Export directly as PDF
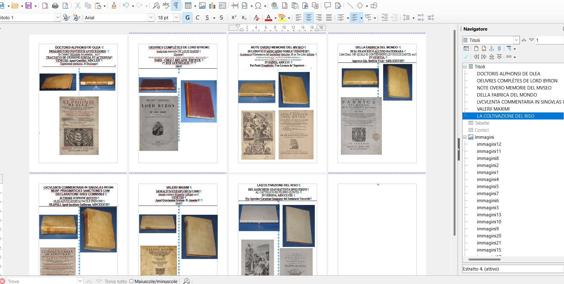 45,6
